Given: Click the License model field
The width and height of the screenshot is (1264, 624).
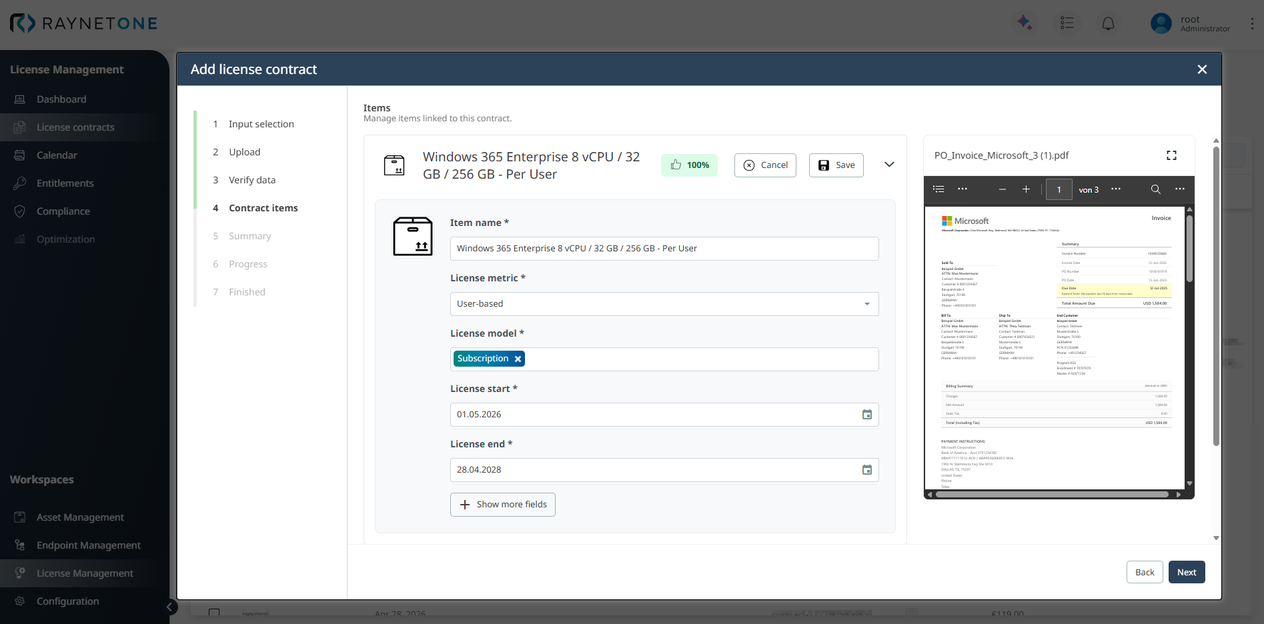Looking at the screenshot, I should (664, 359).
